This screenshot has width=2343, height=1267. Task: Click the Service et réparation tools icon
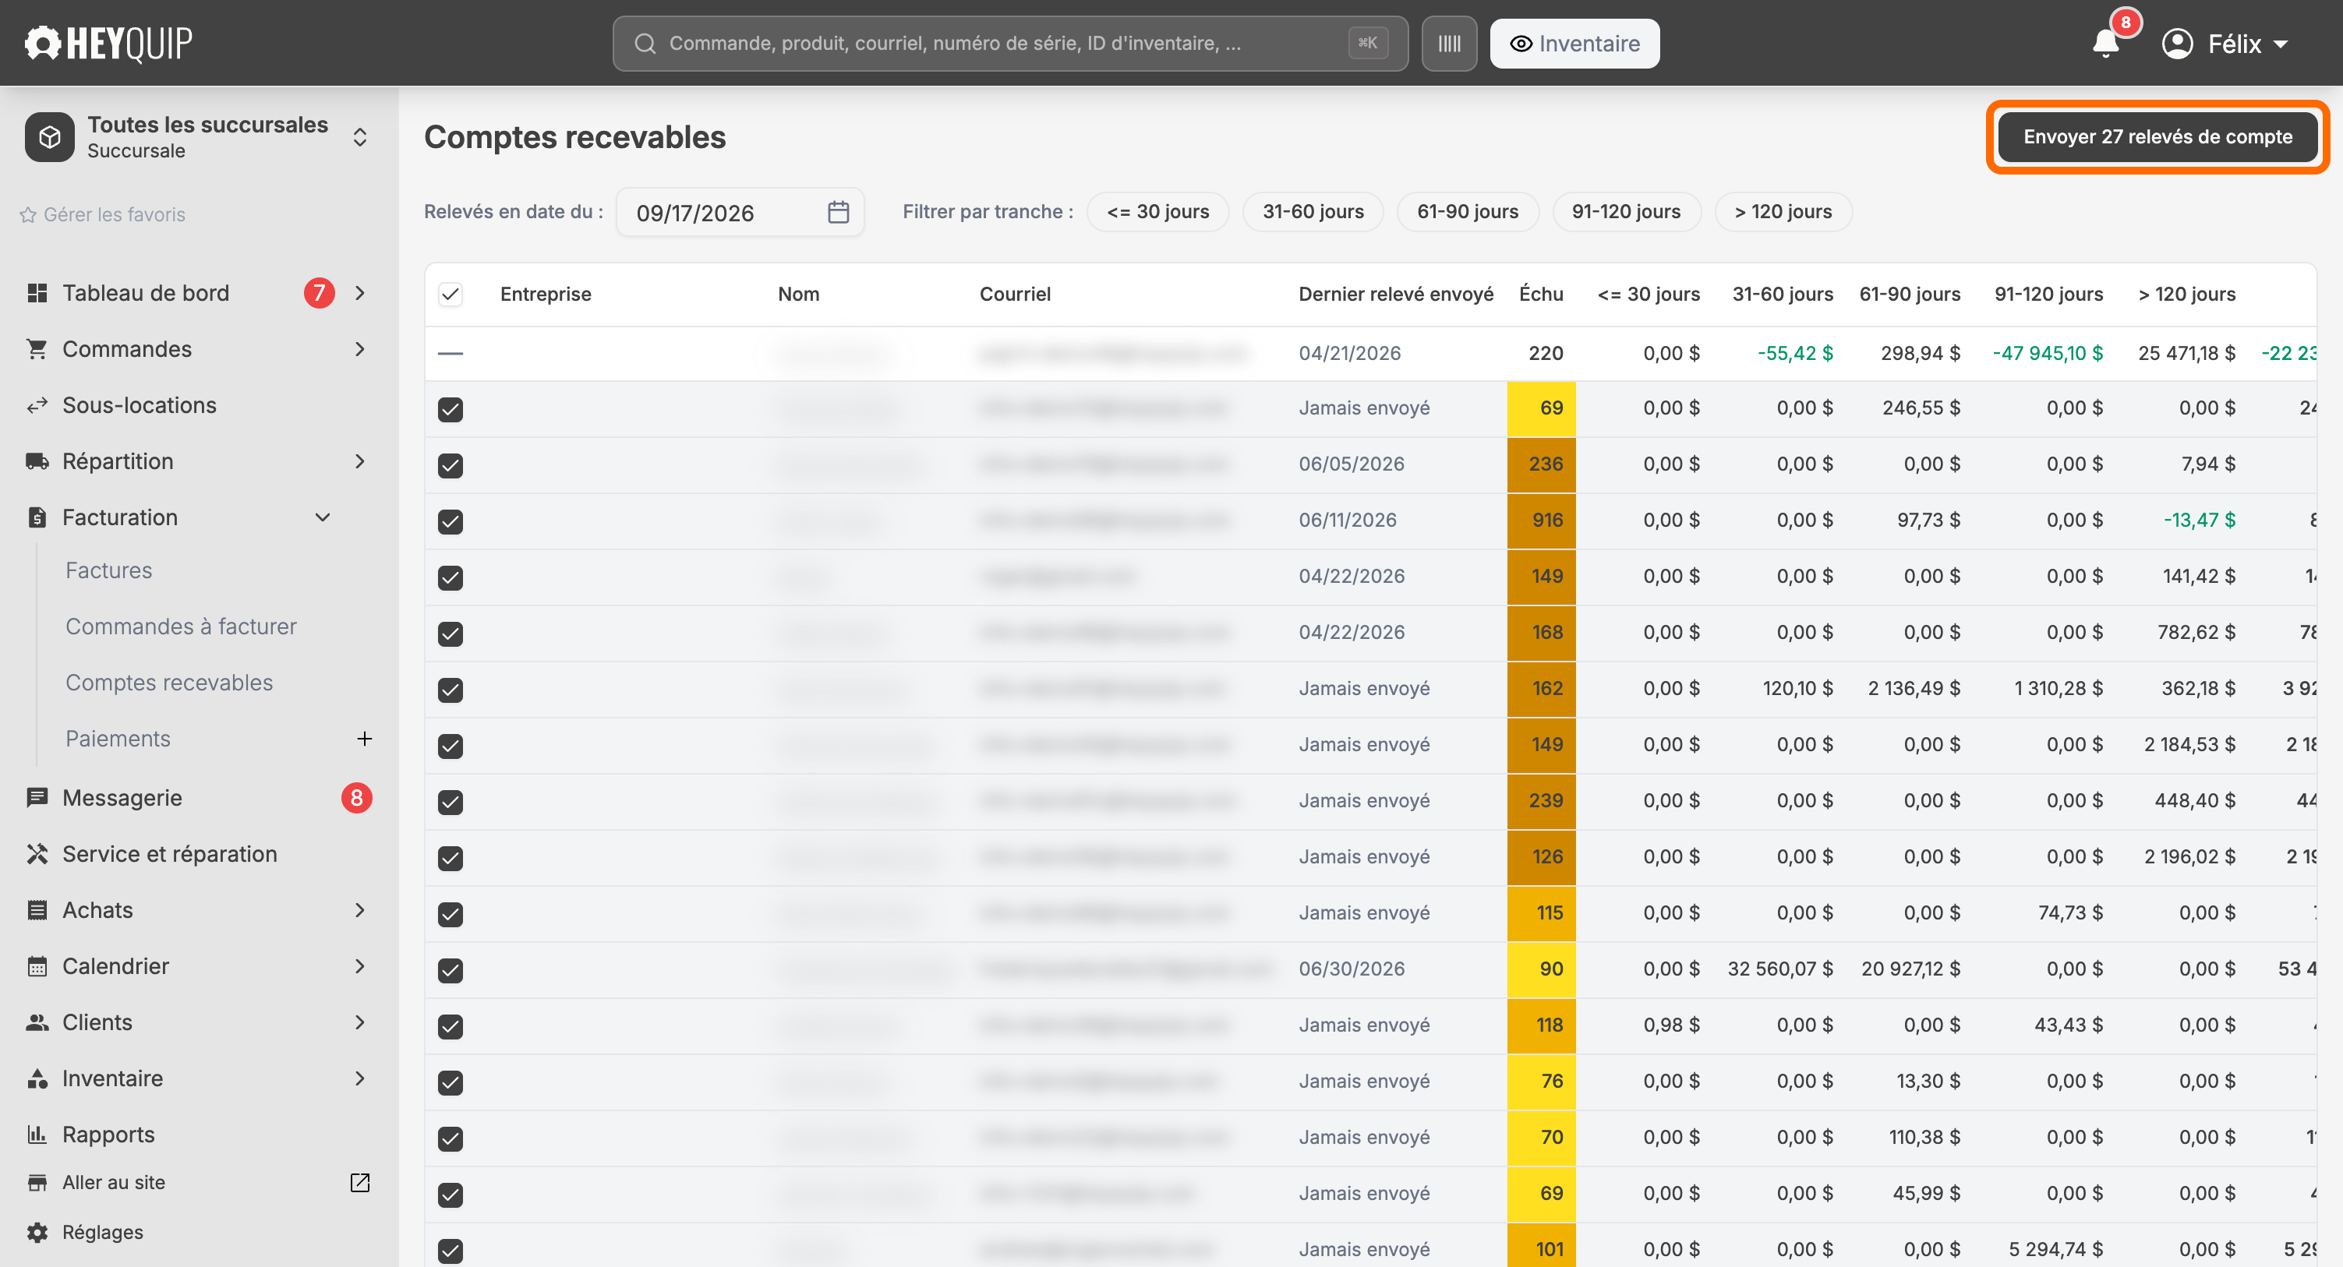[37, 854]
